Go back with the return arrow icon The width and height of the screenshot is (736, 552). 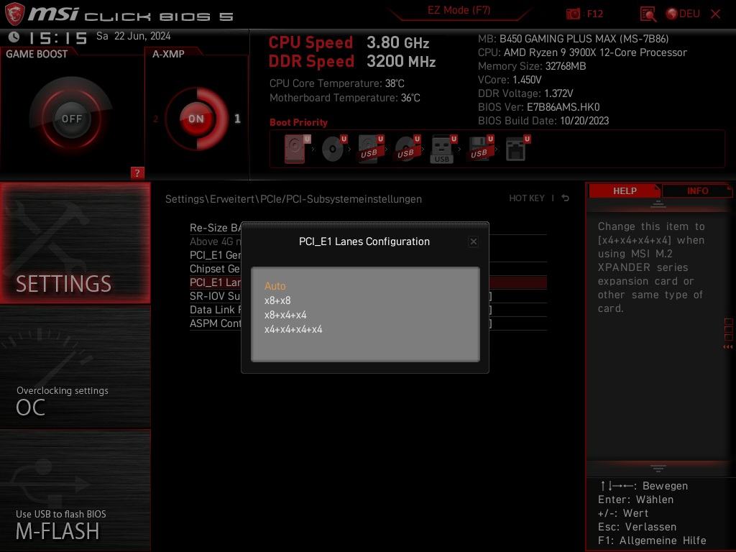566,198
